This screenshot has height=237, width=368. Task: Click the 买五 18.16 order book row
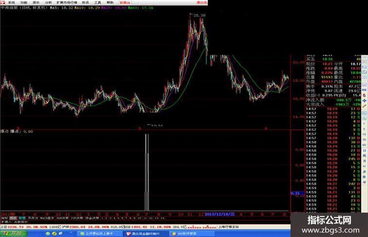333,59
